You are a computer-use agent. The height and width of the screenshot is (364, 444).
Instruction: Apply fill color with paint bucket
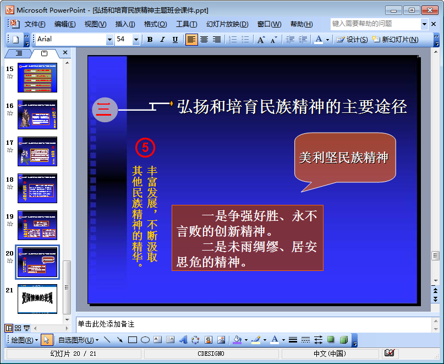[x=237, y=340]
